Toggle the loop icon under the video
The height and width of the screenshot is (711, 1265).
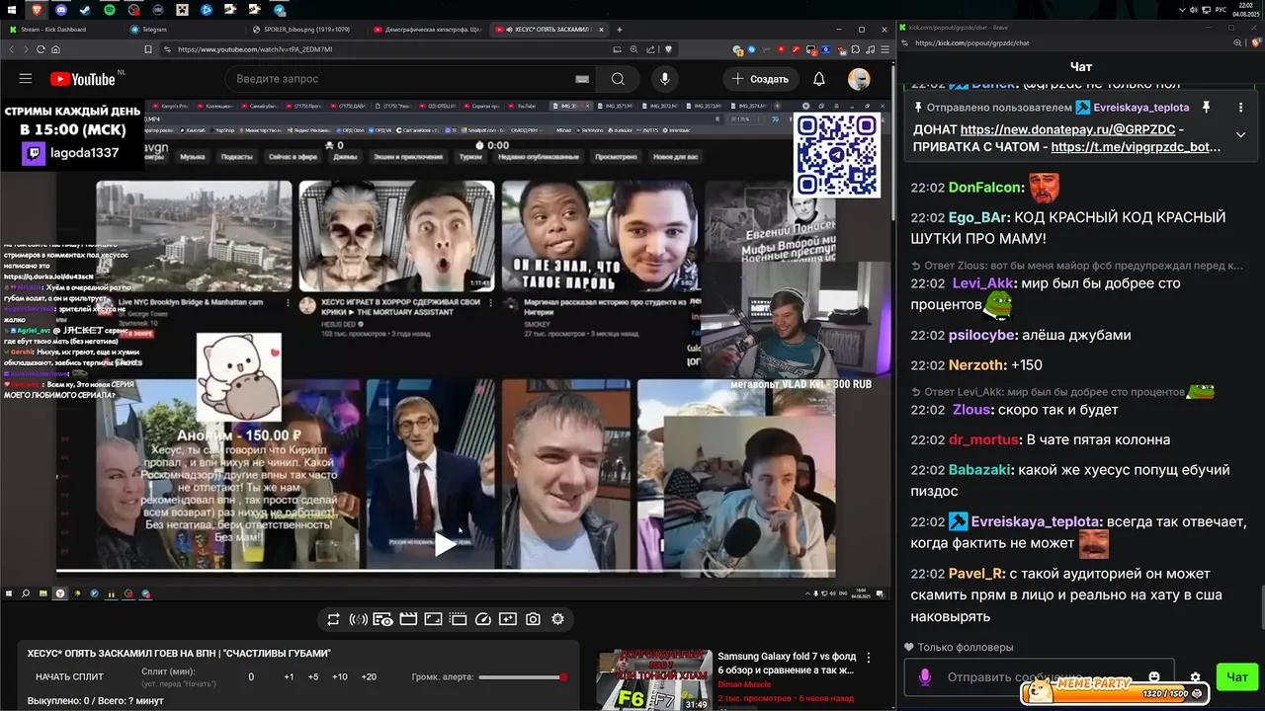(x=333, y=619)
